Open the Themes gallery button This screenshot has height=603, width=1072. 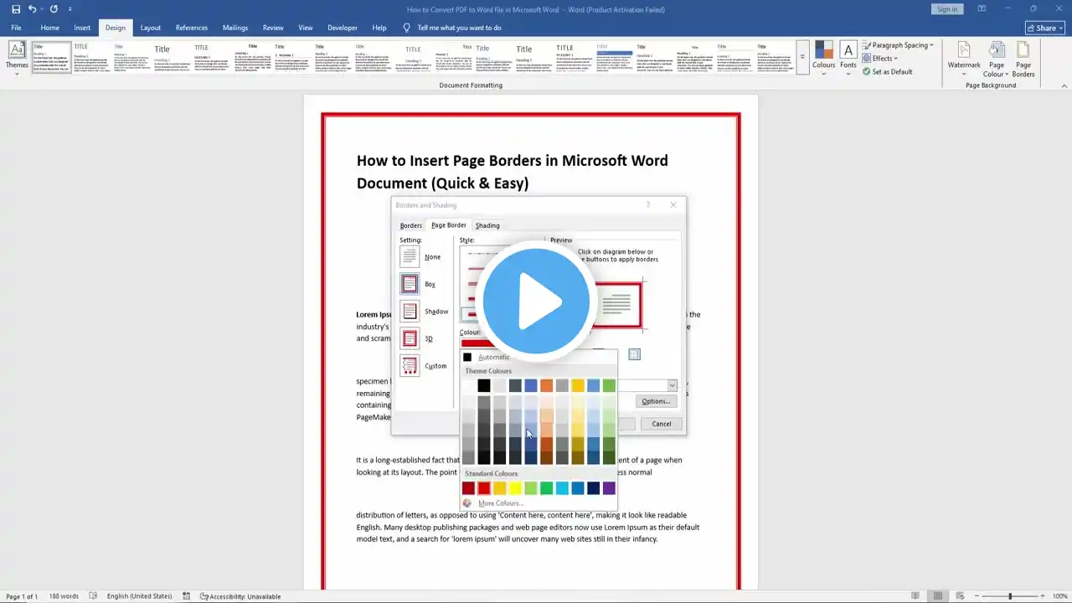[17, 57]
